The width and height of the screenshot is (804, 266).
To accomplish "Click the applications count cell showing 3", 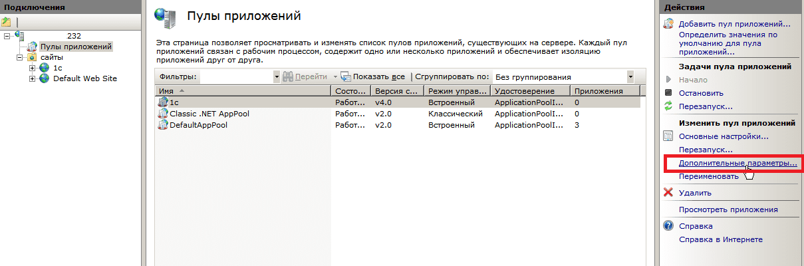I will pyautogui.click(x=577, y=124).
